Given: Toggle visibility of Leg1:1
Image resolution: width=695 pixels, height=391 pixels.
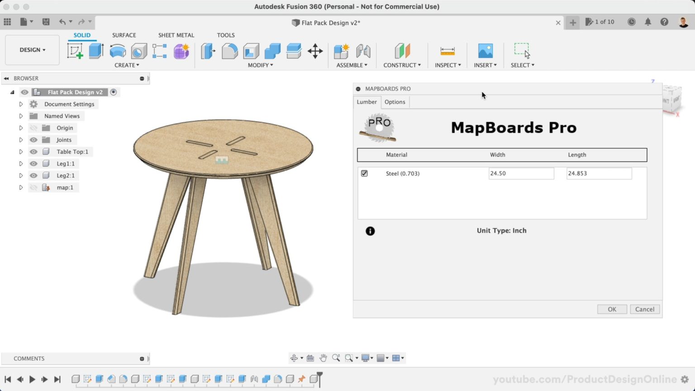Looking at the screenshot, I should pyautogui.click(x=33, y=163).
